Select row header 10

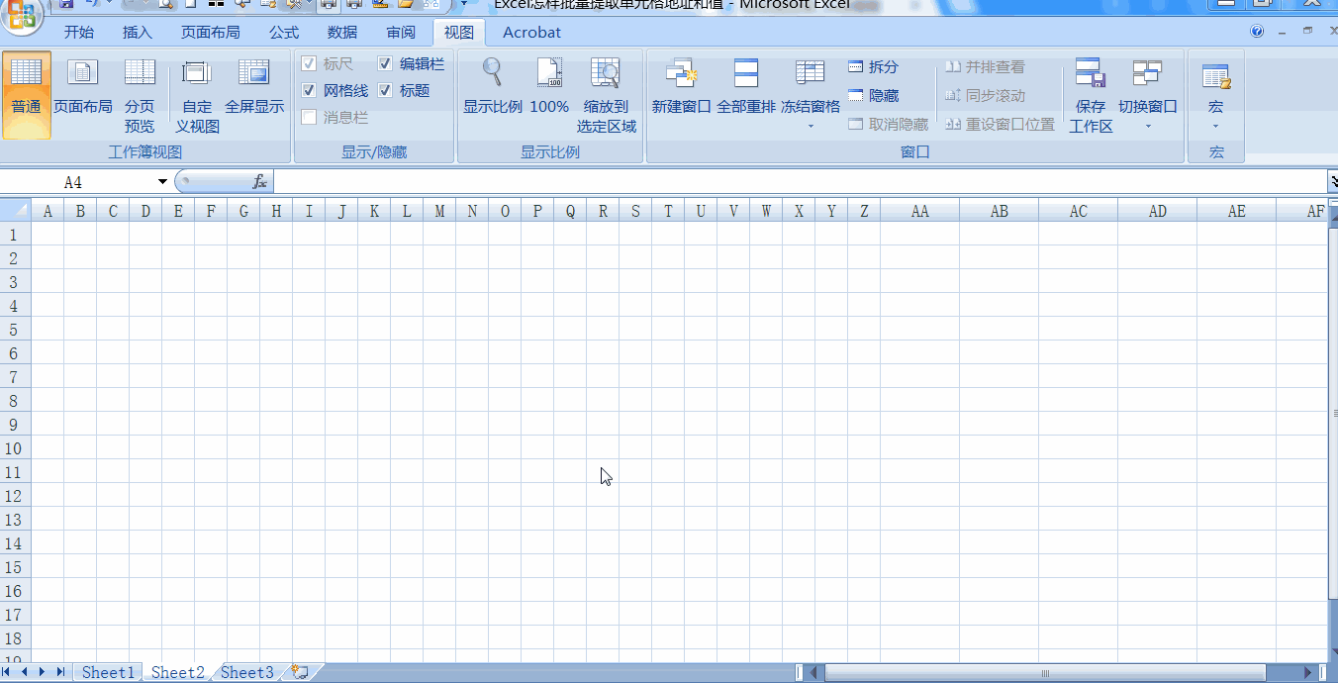(15, 448)
